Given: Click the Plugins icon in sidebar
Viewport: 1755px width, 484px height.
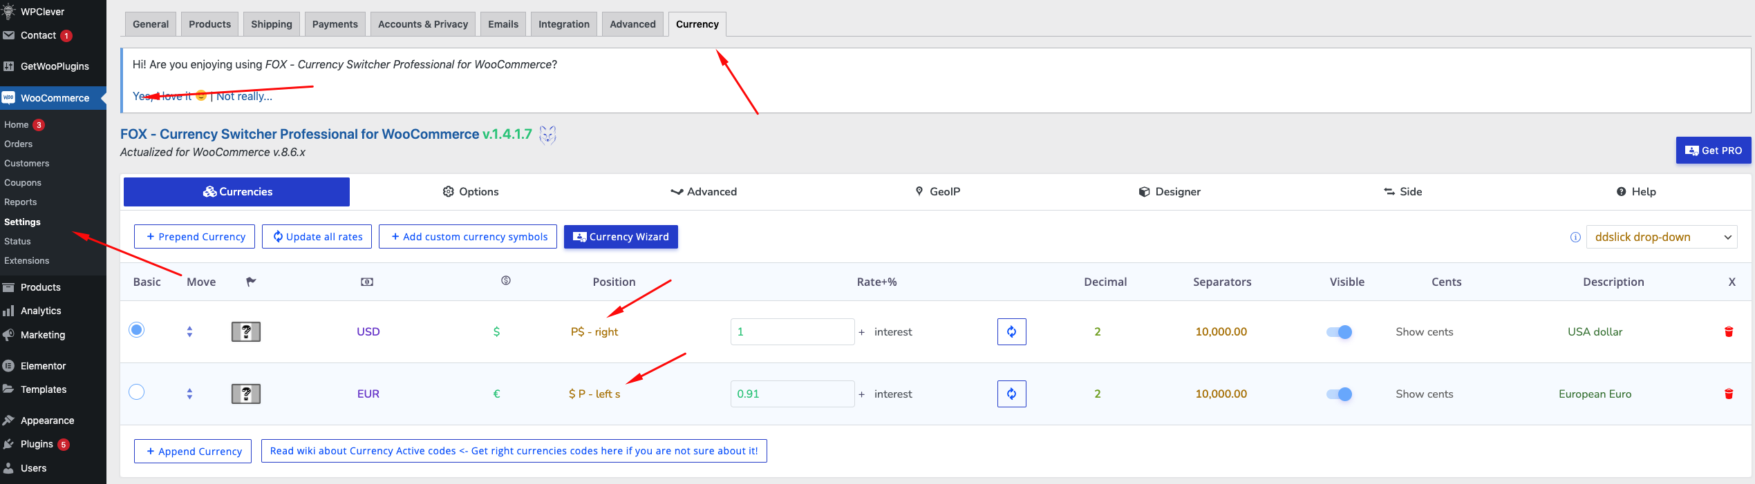Looking at the screenshot, I should (x=8, y=444).
